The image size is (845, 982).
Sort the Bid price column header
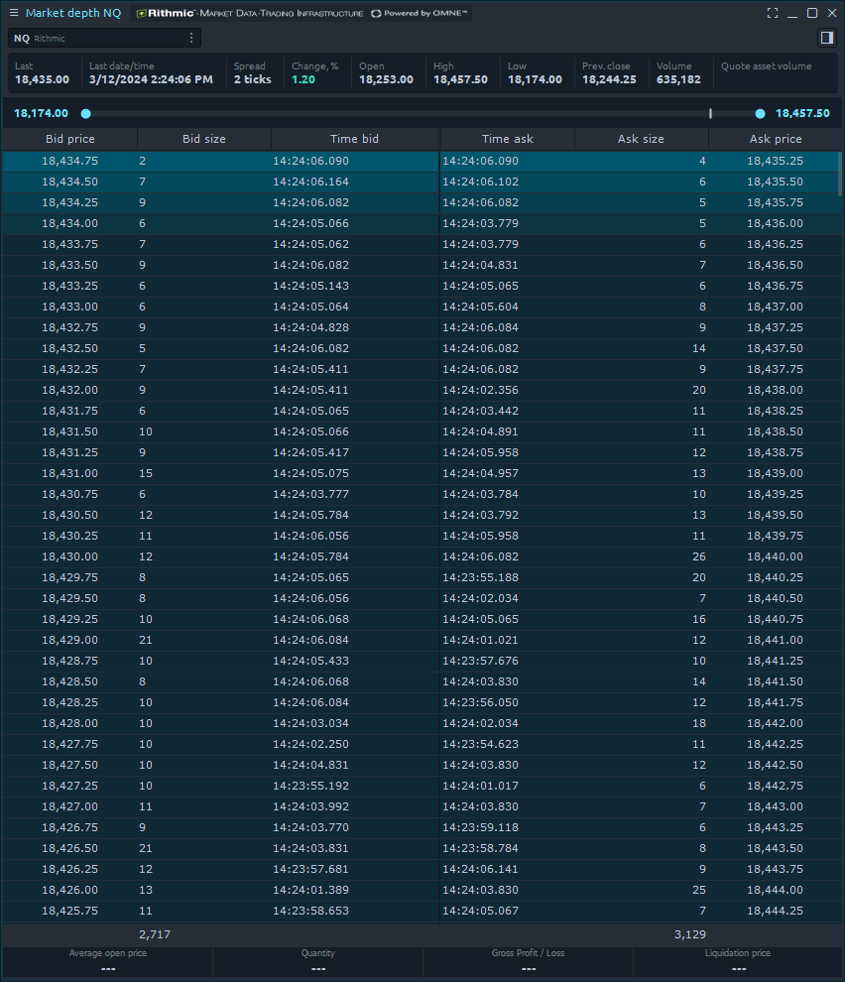(x=69, y=139)
